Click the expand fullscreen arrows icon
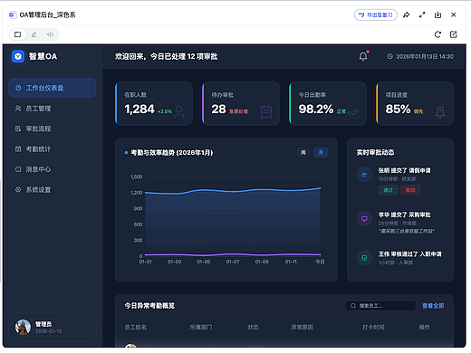This screenshot has width=471, height=353. coord(422,14)
